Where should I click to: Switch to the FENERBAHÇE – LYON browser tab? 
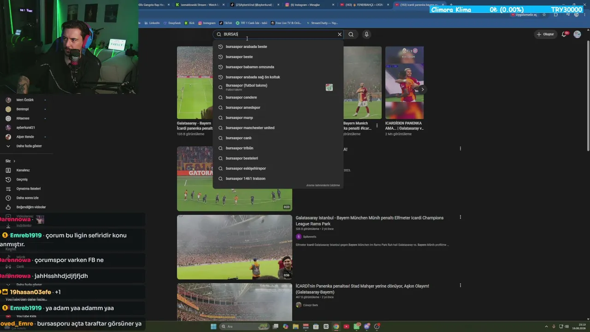coord(364,5)
